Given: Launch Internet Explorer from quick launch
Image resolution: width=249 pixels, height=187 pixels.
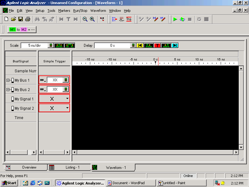Looking at the screenshot, I should pos(33,183).
